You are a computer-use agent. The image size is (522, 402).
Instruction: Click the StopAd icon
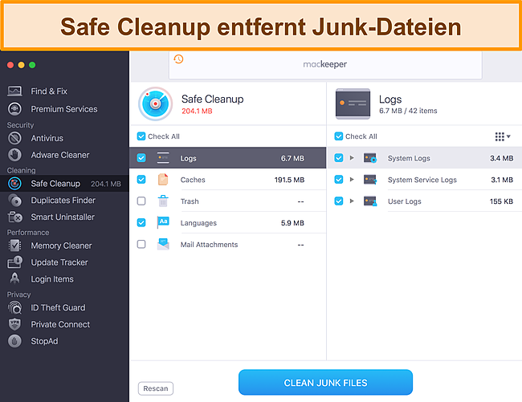pos(14,341)
